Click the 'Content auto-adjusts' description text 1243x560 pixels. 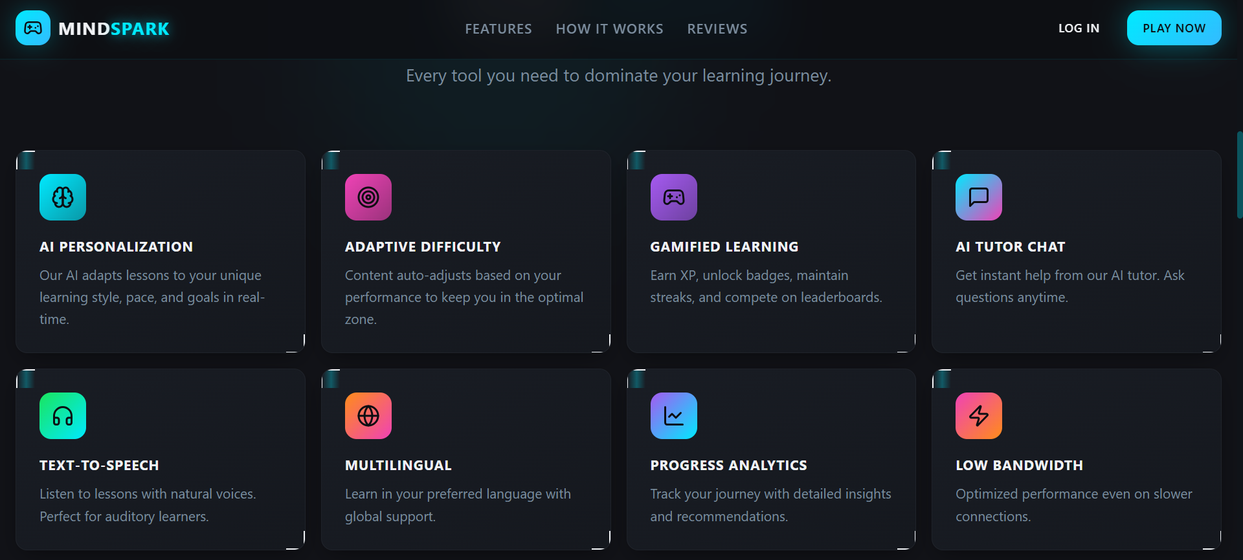tap(464, 297)
